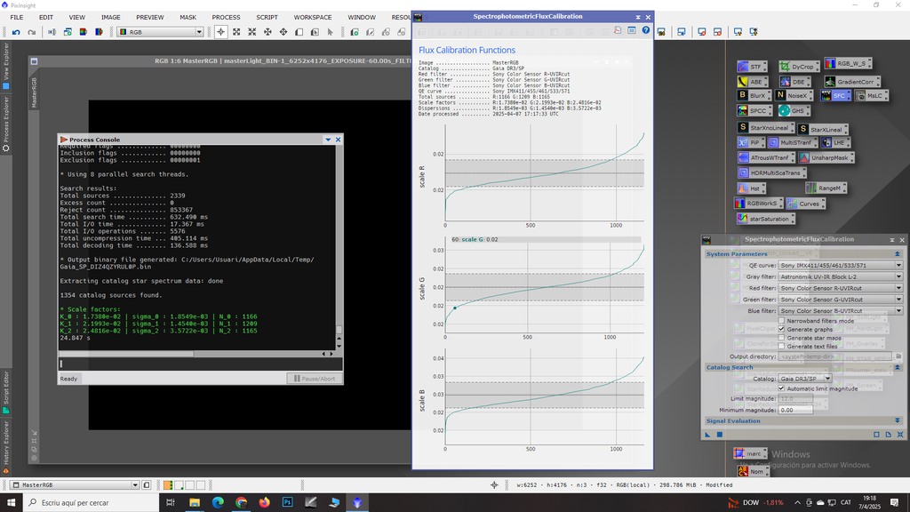This screenshot has height=512, width=910.
Task: Open the RGB_W_S process icon
Action: point(848,63)
